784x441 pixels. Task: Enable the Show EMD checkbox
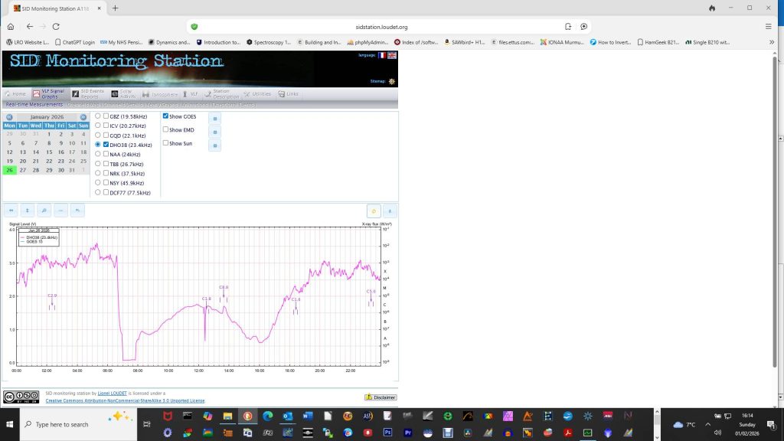click(165, 129)
